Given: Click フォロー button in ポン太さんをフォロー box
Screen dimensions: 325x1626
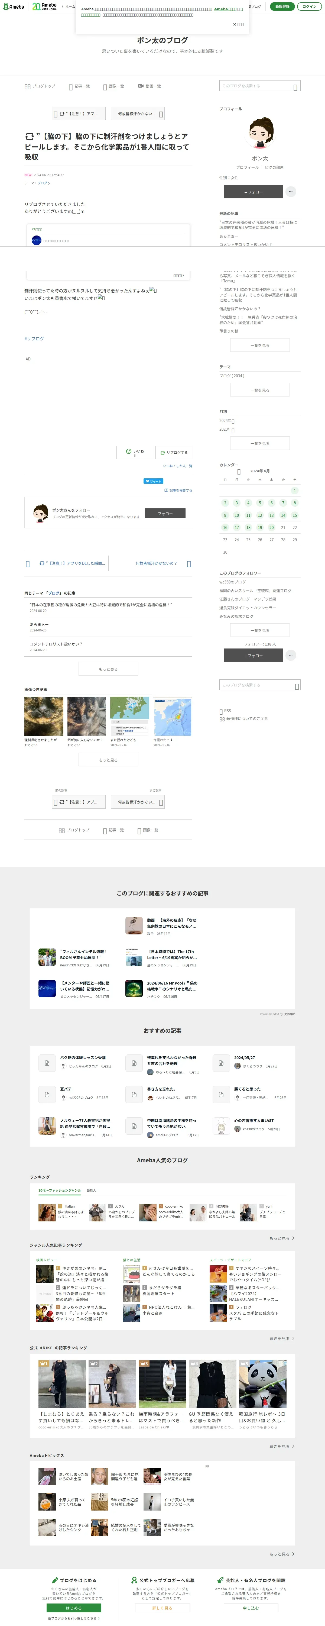Looking at the screenshot, I should coord(165,514).
